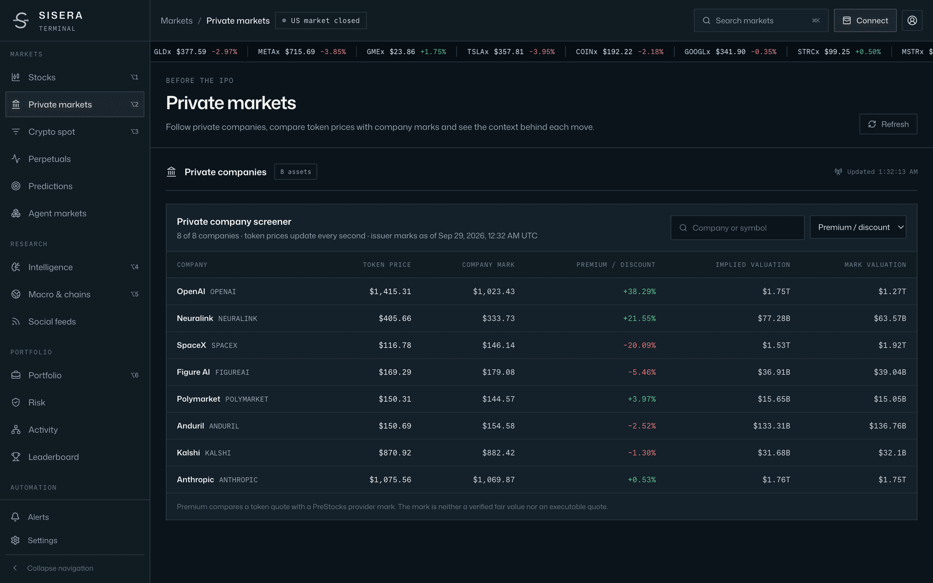Click the Macro & chains icon
Screen dimensions: 933x583
pyautogui.click(x=16, y=295)
